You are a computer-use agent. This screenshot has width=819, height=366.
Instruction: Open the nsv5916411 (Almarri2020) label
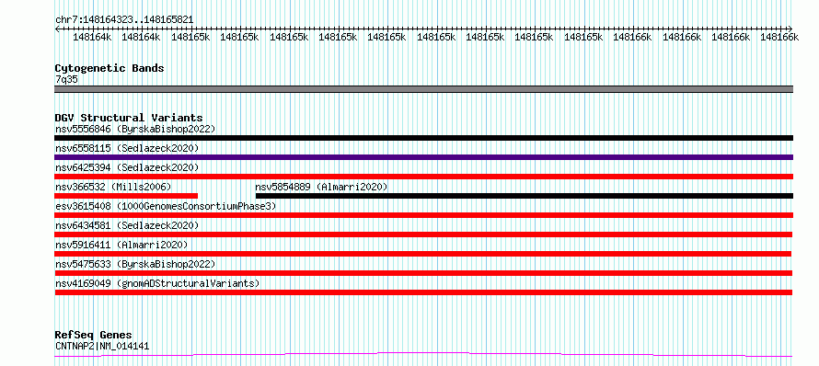coord(121,245)
